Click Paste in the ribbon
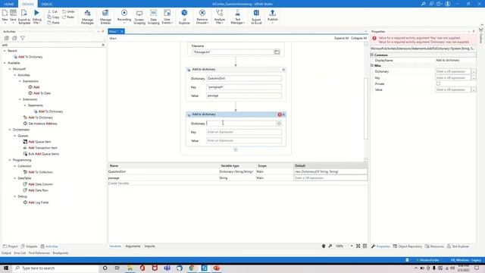 click(53, 23)
